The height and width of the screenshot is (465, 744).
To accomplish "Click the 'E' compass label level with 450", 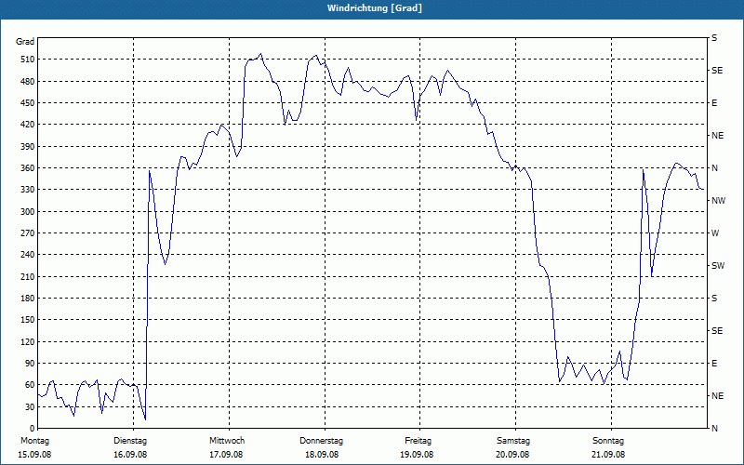I will [714, 103].
